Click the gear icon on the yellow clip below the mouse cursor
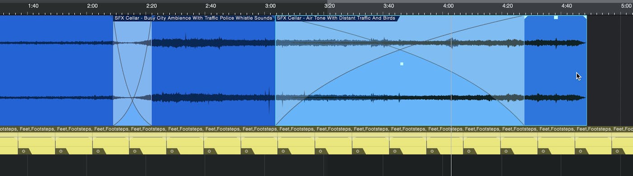Image resolution: width=633 pixels, height=176 pixels. point(580,151)
